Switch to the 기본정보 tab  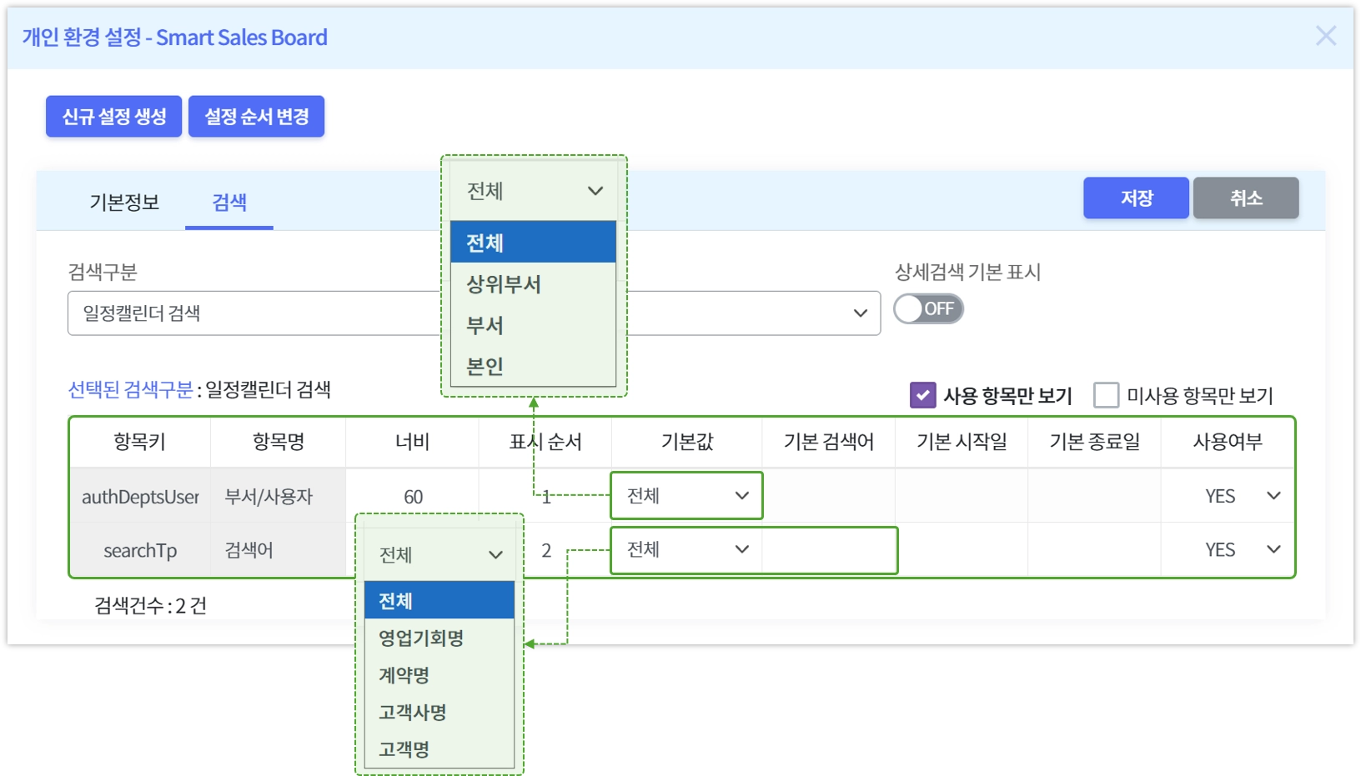point(124,202)
